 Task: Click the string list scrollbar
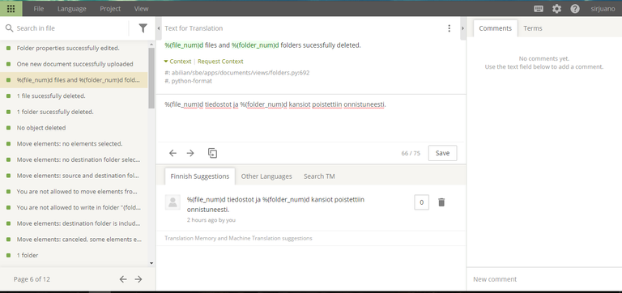(151, 78)
